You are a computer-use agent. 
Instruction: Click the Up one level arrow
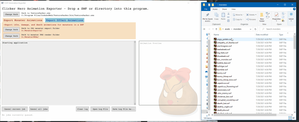(x=216, y=29)
